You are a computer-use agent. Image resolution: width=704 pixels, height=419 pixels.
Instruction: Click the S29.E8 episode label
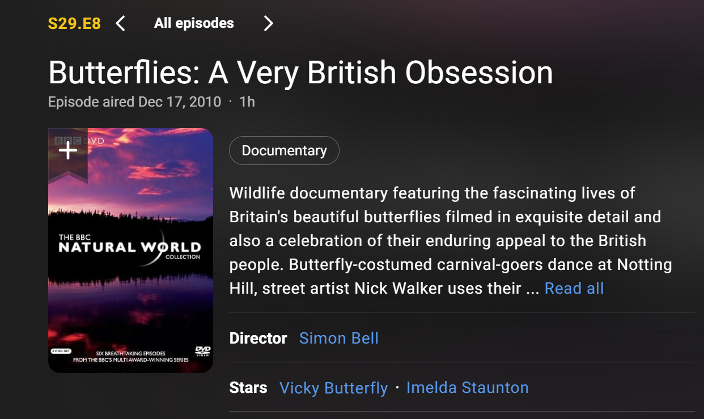[74, 23]
